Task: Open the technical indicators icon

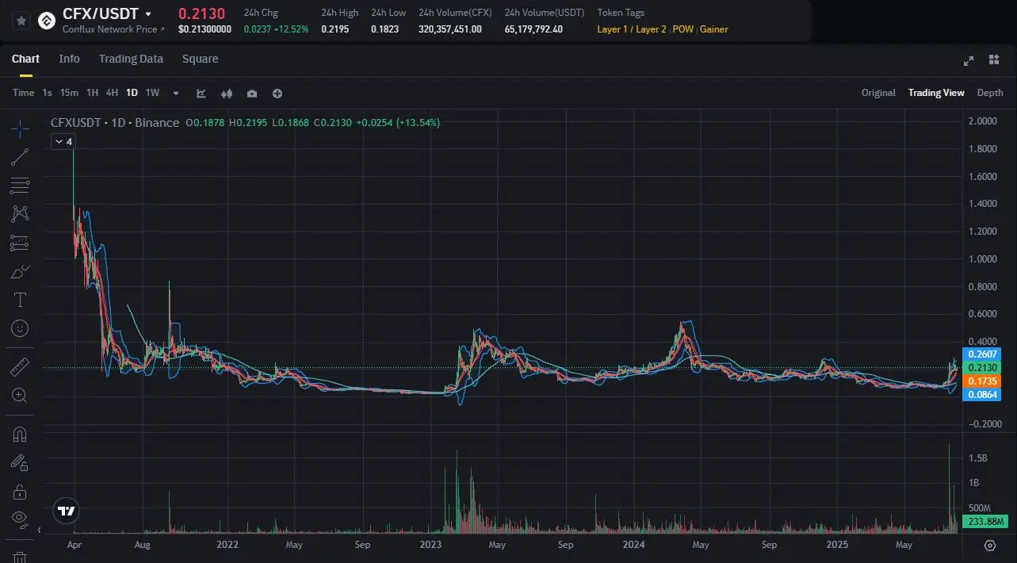Action: [201, 94]
